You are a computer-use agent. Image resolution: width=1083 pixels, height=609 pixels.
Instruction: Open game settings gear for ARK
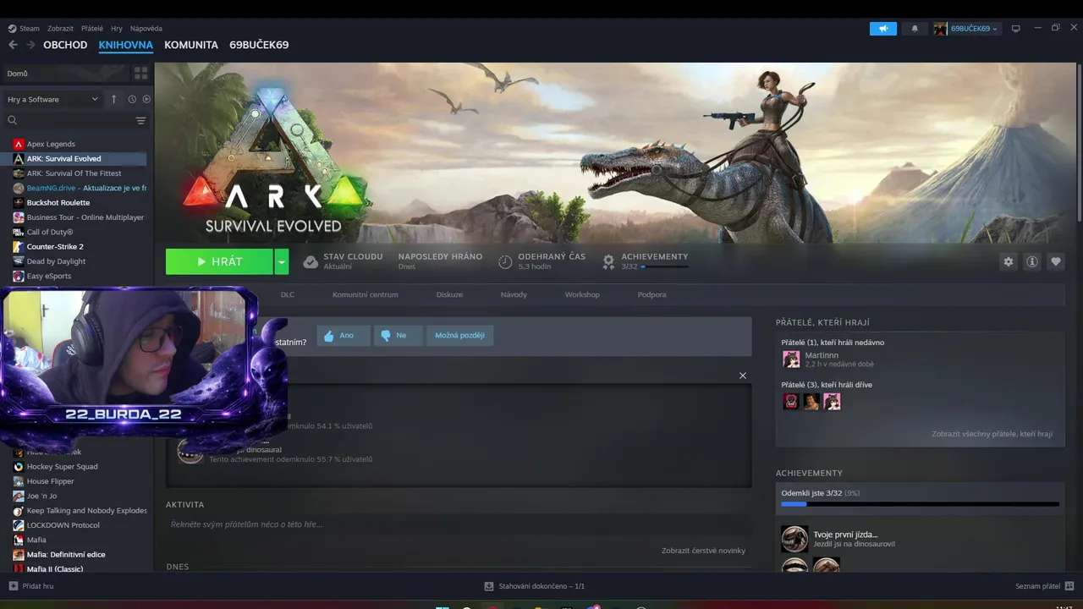click(1008, 261)
